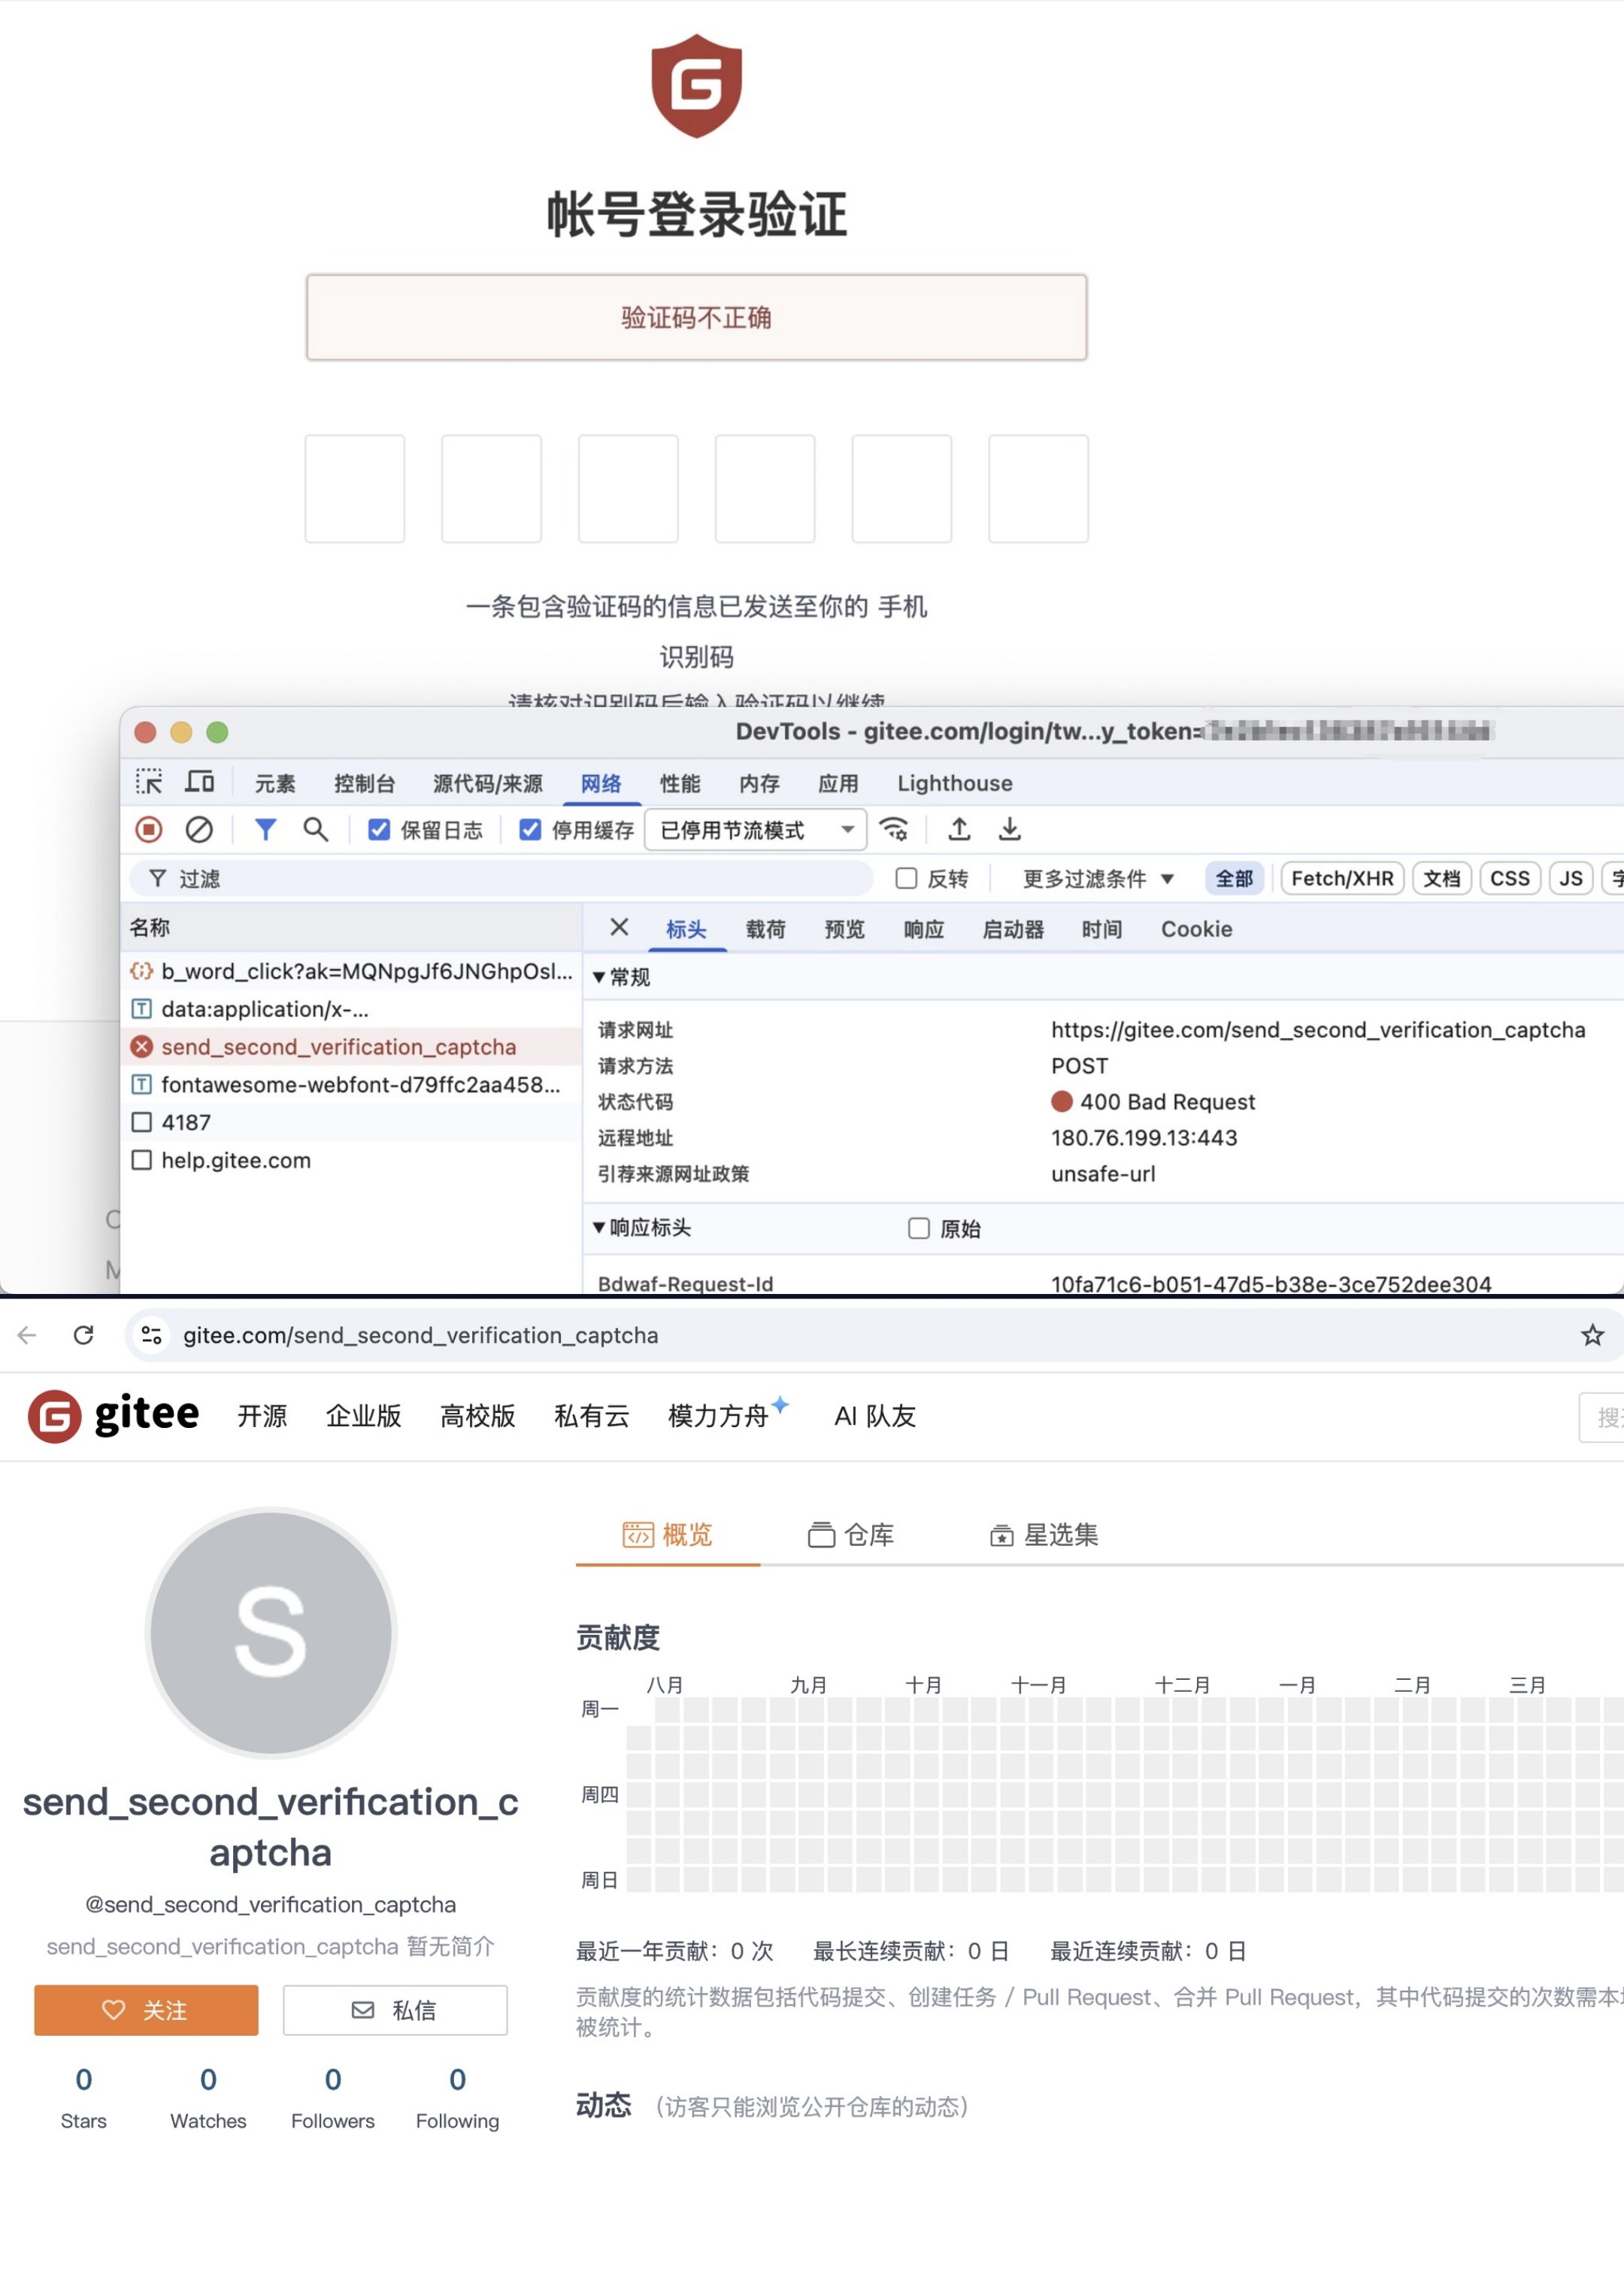Click the gray S avatar of the profile

(271, 1633)
